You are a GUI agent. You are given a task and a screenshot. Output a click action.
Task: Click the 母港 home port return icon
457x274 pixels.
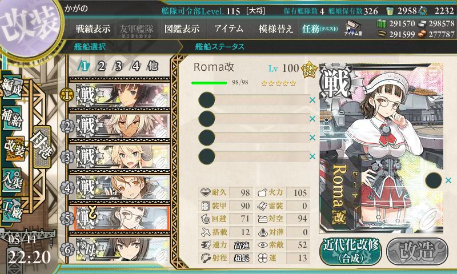42,147
